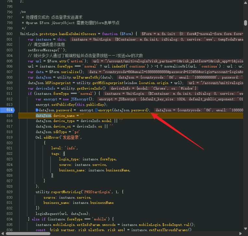Click the opening brace after tags: on line 822
248x236 pixels.
click(x=64, y=154)
